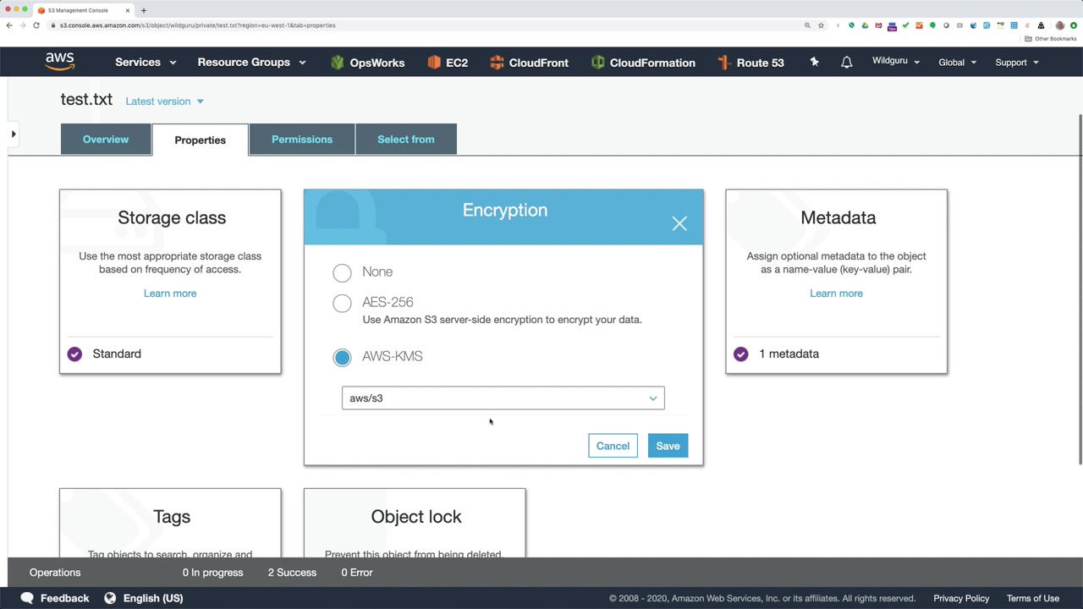
Task: Click the blue grid extension icon
Action: (1014, 25)
